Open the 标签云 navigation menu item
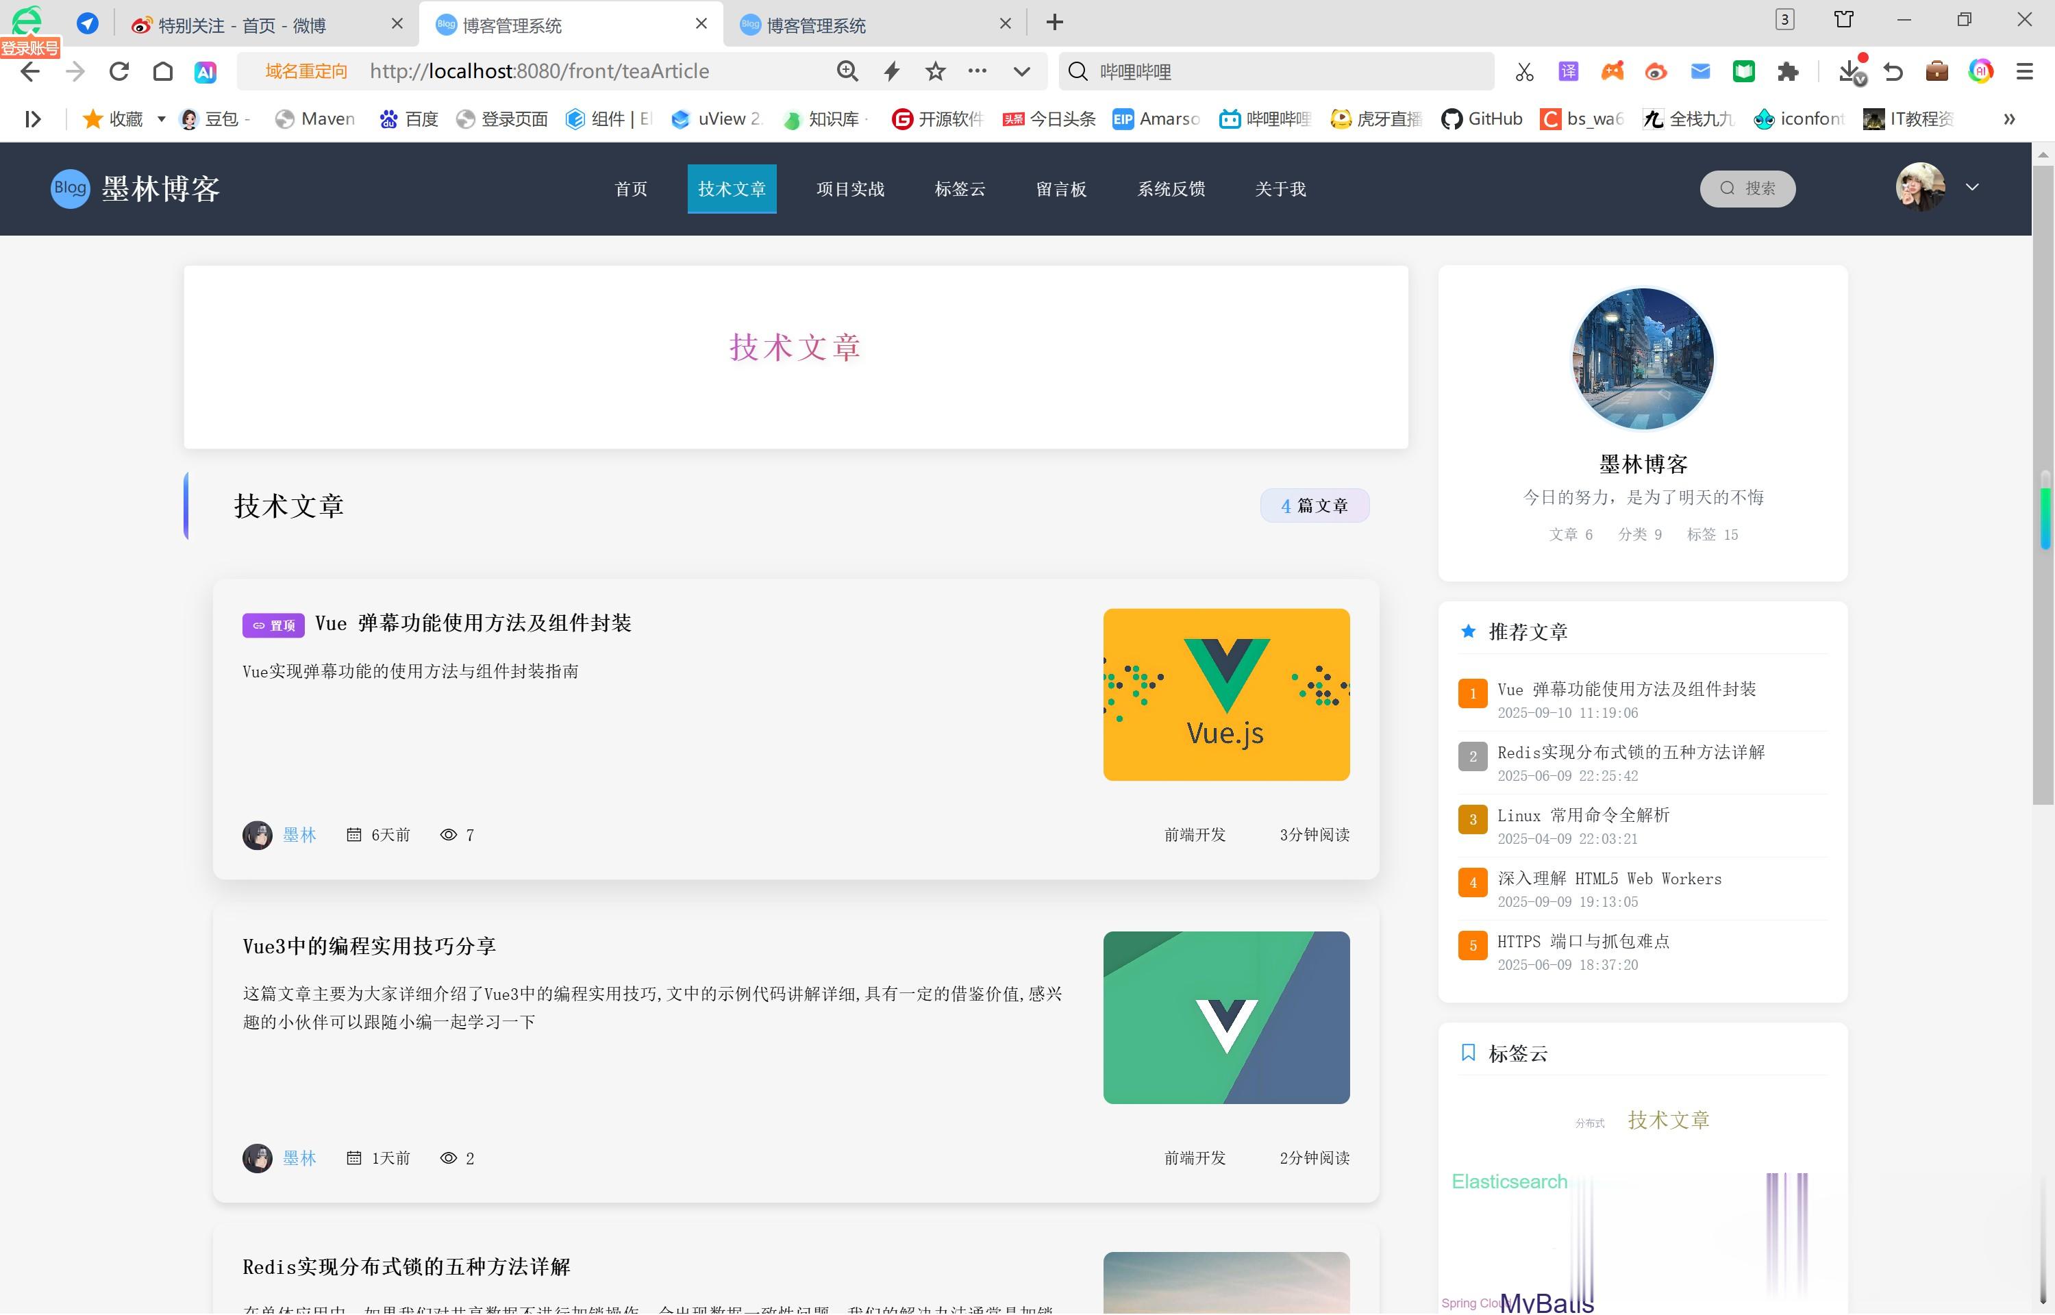Screen dimensions: 2055x1315 pyautogui.click(x=959, y=189)
